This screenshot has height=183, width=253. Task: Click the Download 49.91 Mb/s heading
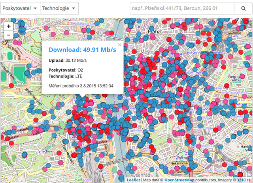(x=82, y=50)
